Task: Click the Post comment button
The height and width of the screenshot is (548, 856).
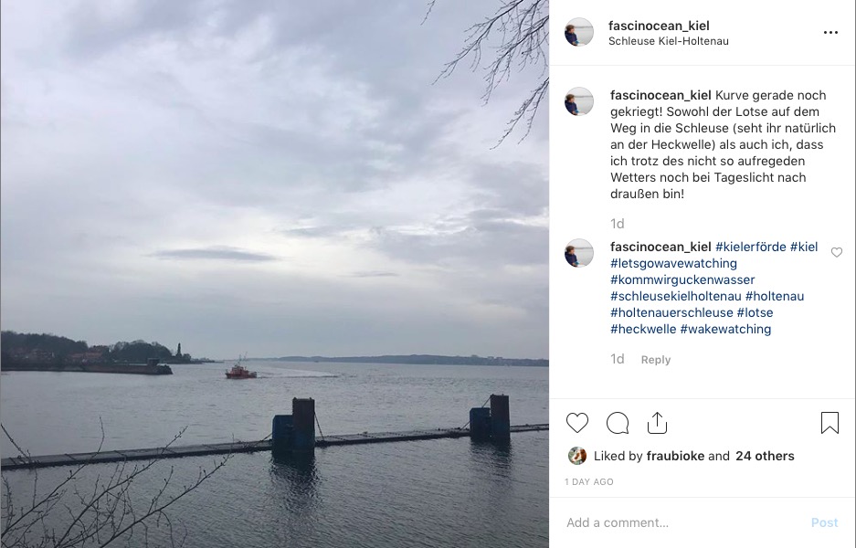Action: pos(824,522)
